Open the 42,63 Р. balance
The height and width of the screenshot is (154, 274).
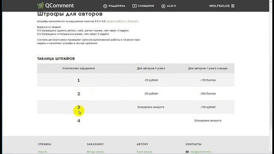(171, 6)
